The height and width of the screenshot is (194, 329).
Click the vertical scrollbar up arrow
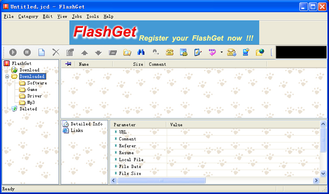(x=323, y=124)
